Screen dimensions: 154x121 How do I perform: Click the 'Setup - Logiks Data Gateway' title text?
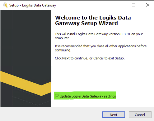[33, 5]
